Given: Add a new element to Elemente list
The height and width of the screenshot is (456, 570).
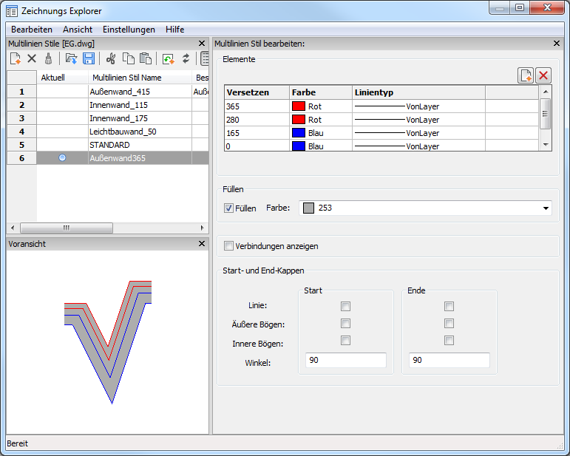Looking at the screenshot, I should (x=525, y=75).
